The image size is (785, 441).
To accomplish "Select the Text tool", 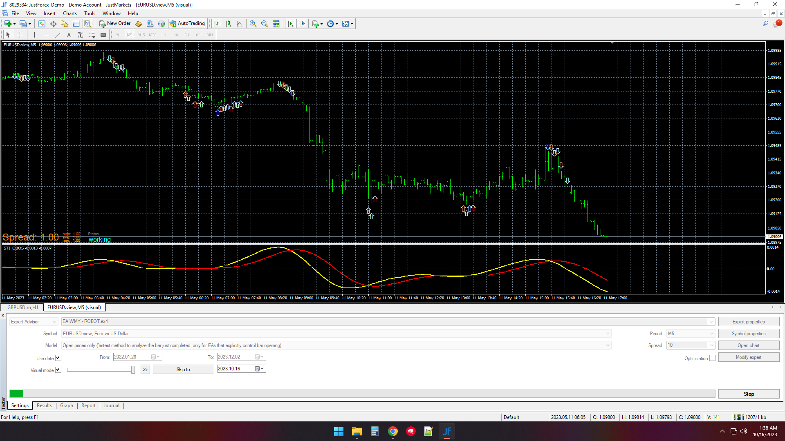I will tap(69, 35).
